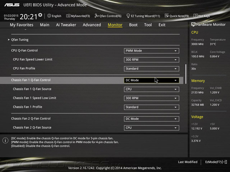Click the 32768 MB capacity value
The width and height of the screenshot is (230, 172).
(x=197, y=105)
